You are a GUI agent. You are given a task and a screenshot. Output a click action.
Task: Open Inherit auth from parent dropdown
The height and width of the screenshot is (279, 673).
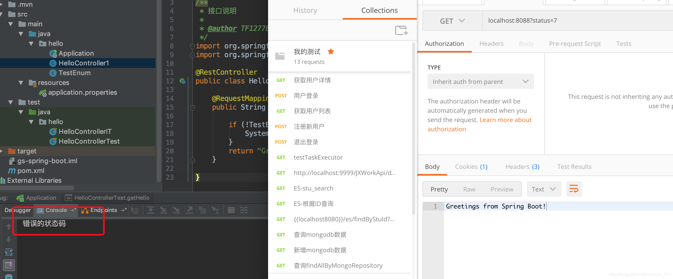(x=480, y=82)
